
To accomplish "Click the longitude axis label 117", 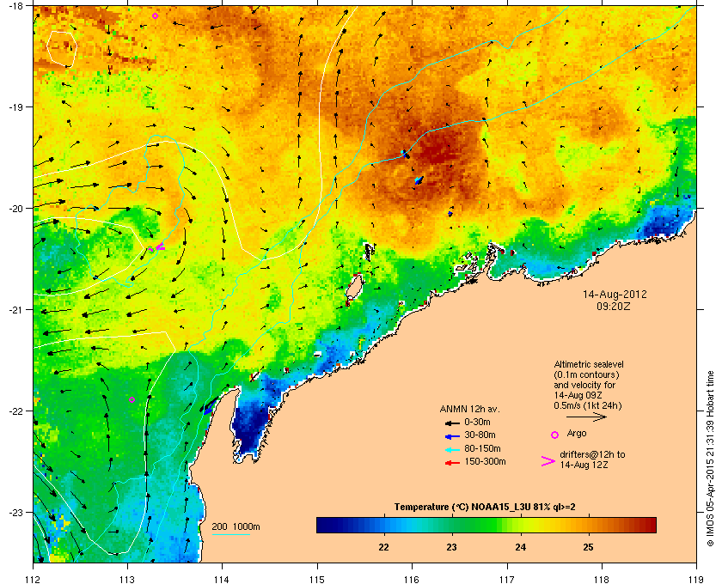I will click(x=507, y=579).
